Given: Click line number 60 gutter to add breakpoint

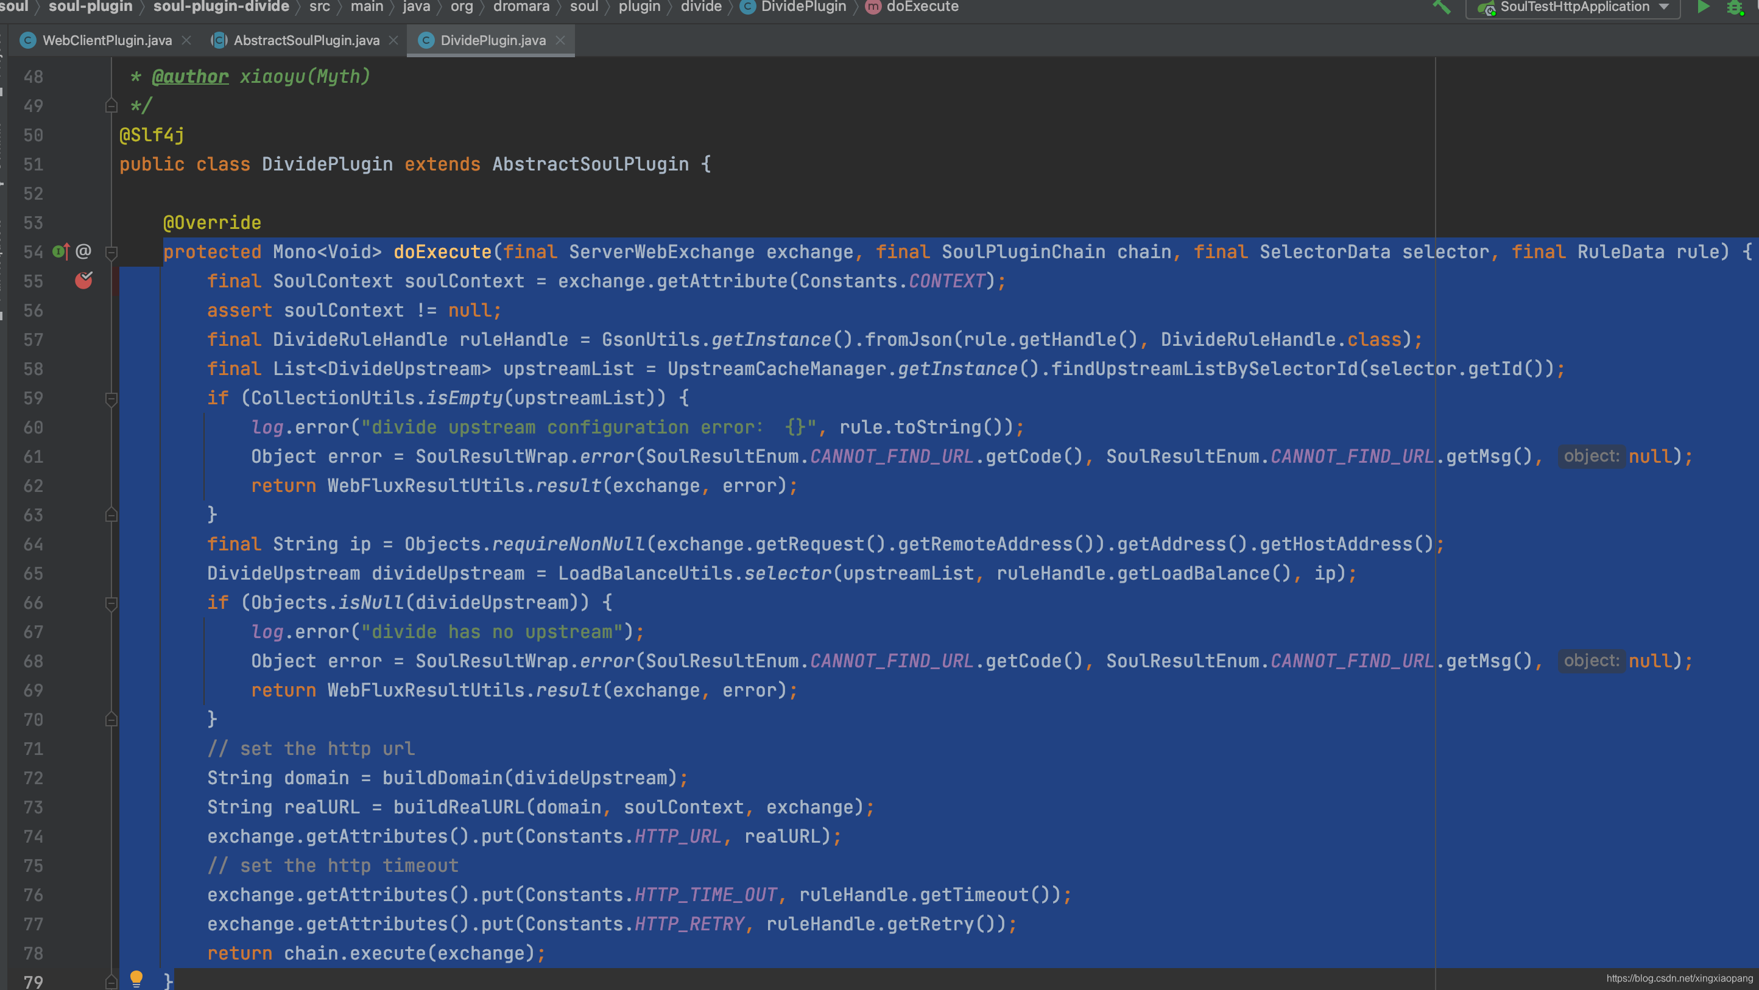Looking at the screenshot, I should 33,427.
